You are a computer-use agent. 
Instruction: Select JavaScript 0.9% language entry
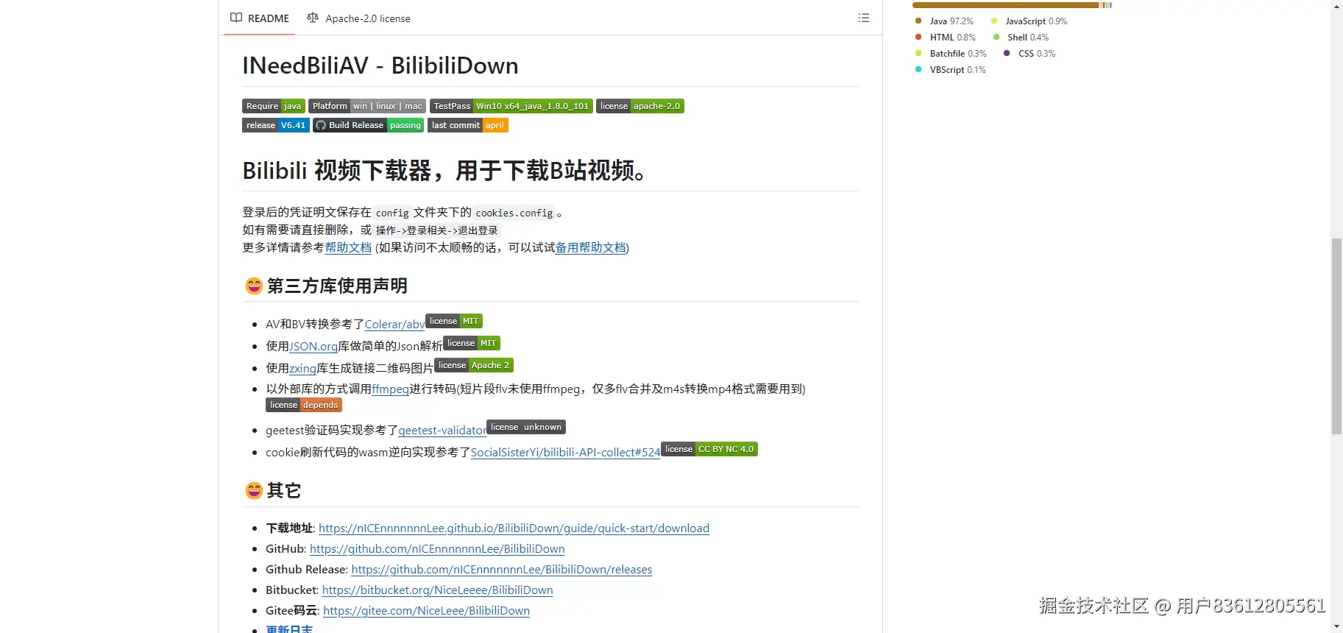point(1029,21)
